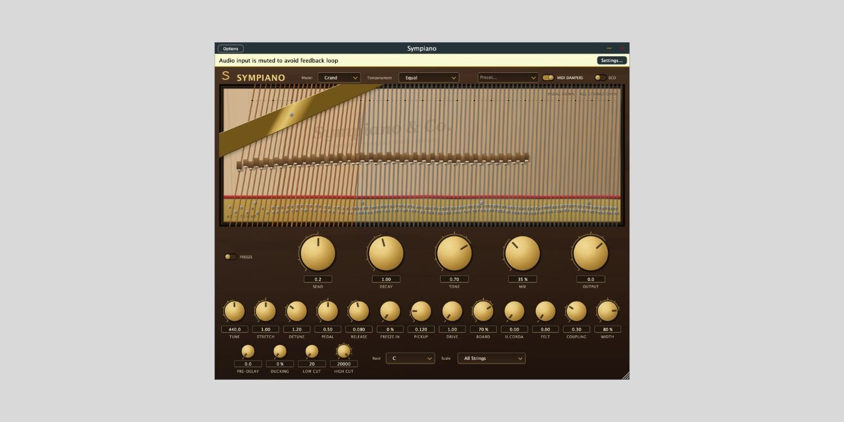
Task: Click the Width knob
Action: (x=608, y=312)
